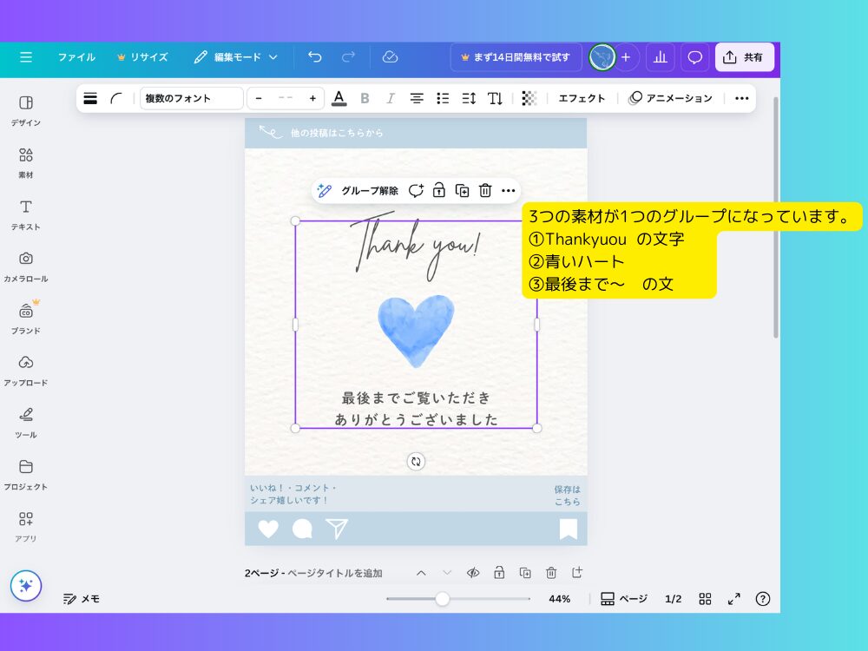This screenshot has height=651, width=868.
Task: Undo the last action
Action: [x=314, y=56]
